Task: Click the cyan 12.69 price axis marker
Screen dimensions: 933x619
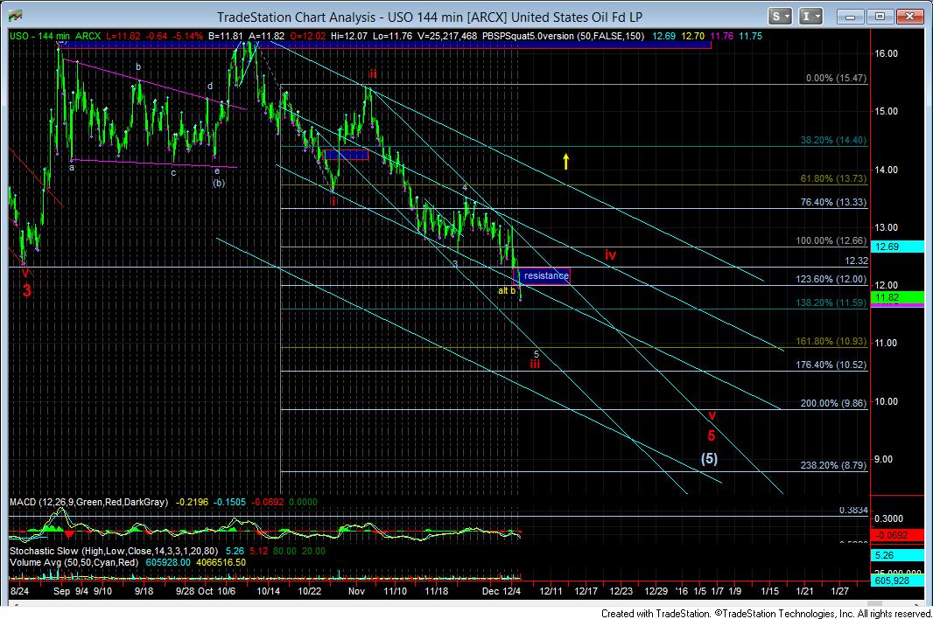Action: coord(897,247)
